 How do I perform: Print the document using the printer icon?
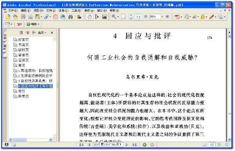31,17
